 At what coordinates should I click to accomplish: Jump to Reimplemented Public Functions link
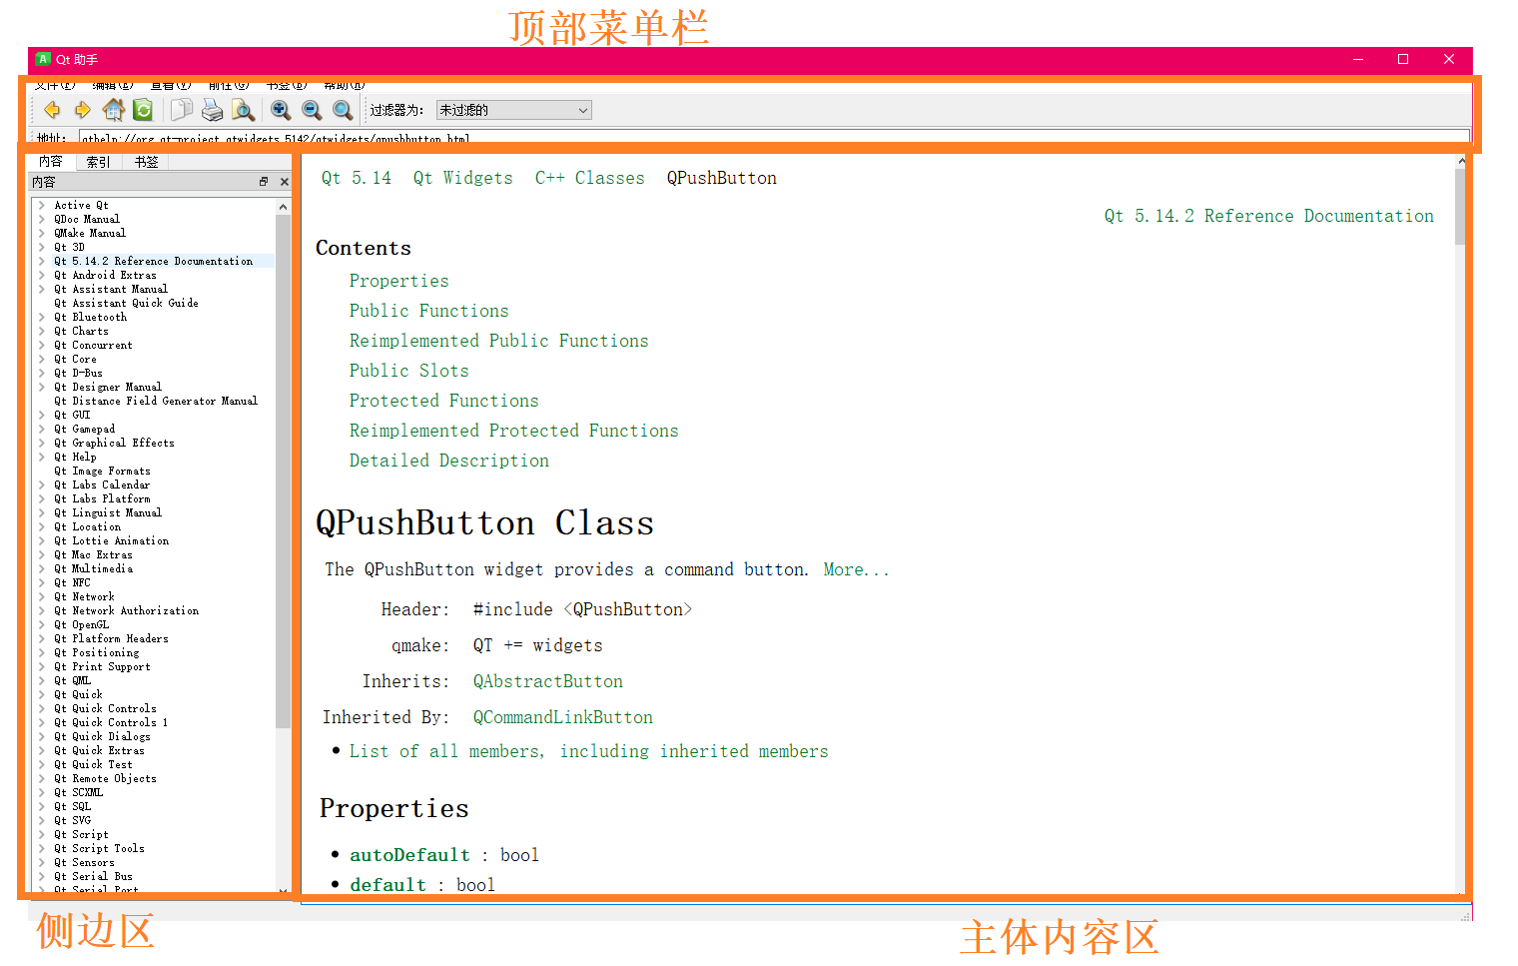[498, 341]
